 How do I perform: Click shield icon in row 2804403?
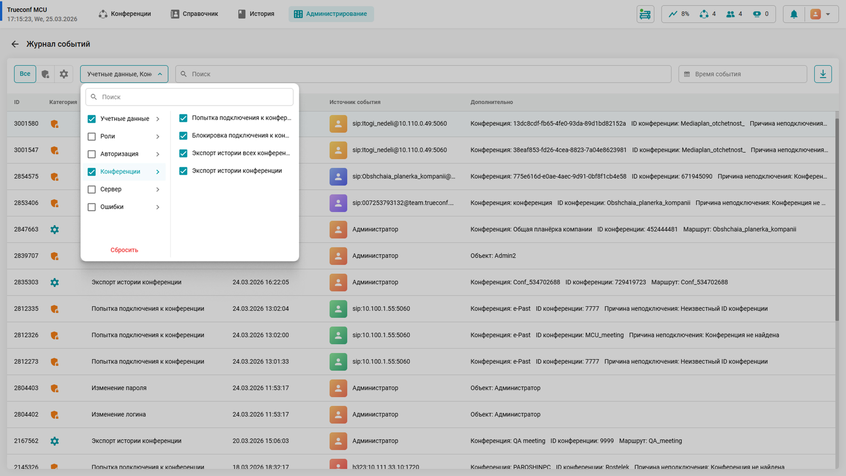[55, 388]
